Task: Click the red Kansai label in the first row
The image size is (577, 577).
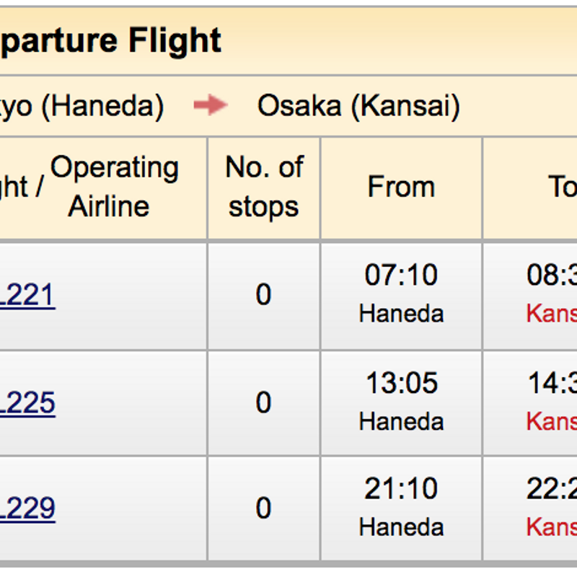Action: point(552,314)
